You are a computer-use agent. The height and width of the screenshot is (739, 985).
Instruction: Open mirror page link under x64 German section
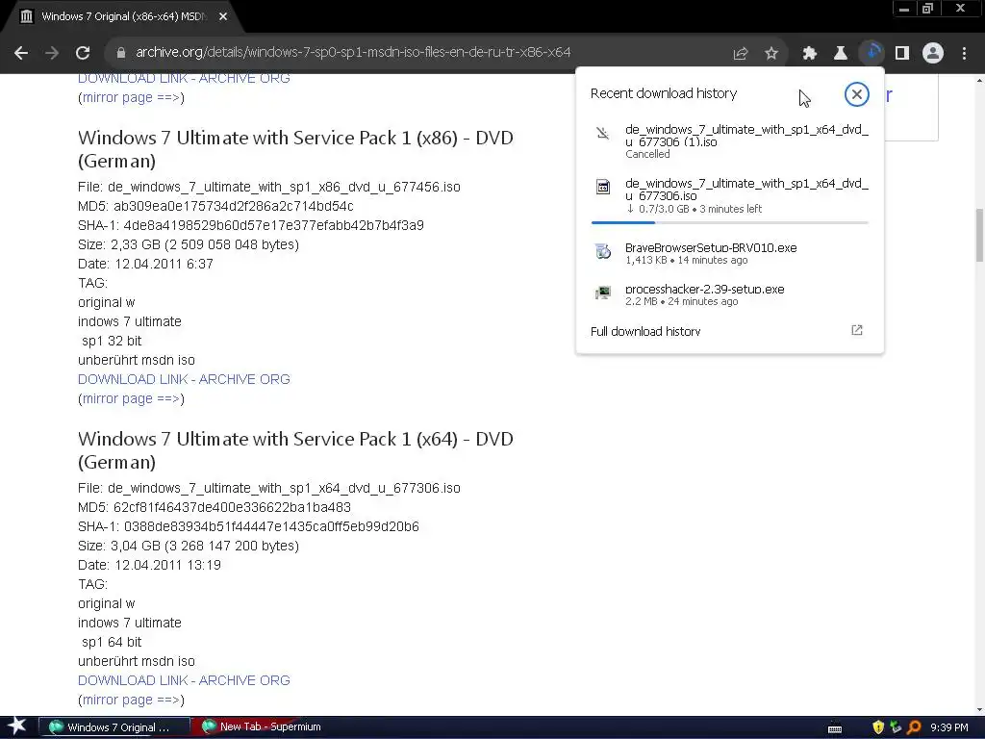click(x=131, y=700)
